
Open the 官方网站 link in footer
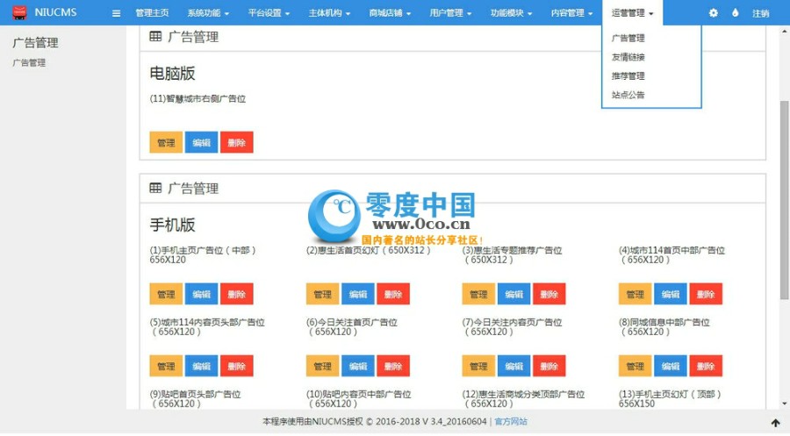511,422
